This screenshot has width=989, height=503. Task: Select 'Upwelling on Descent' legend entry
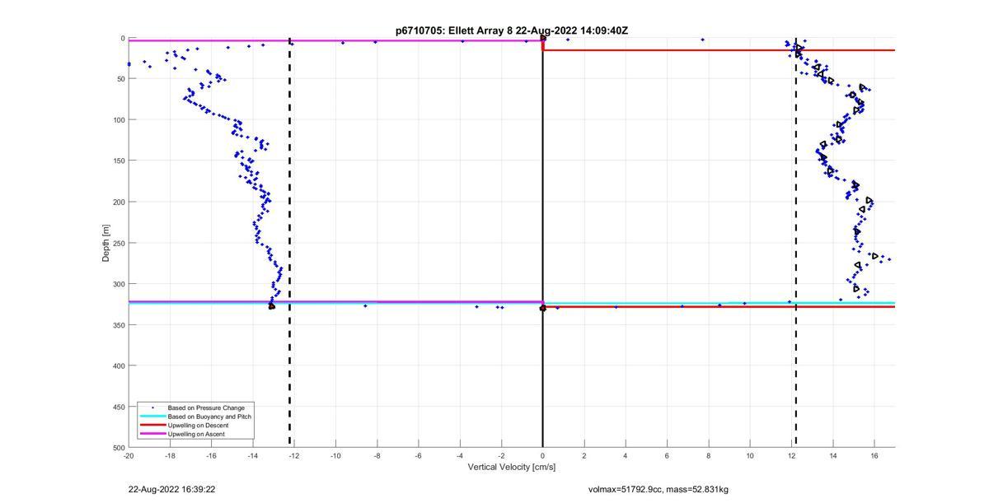pyautogui.click(x=199, y=426)
